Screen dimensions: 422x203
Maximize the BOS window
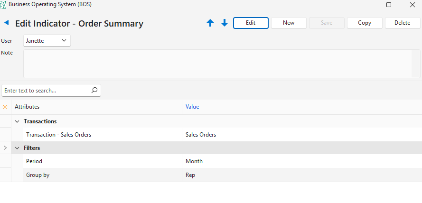(389, 5)
